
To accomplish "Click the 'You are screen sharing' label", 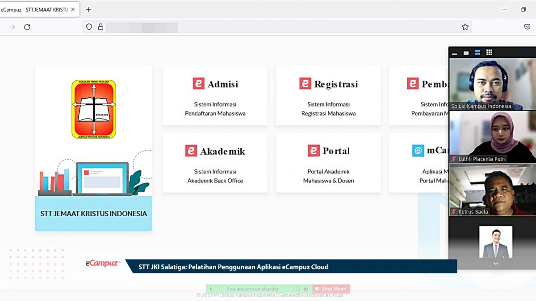I will tap(252, 289).
